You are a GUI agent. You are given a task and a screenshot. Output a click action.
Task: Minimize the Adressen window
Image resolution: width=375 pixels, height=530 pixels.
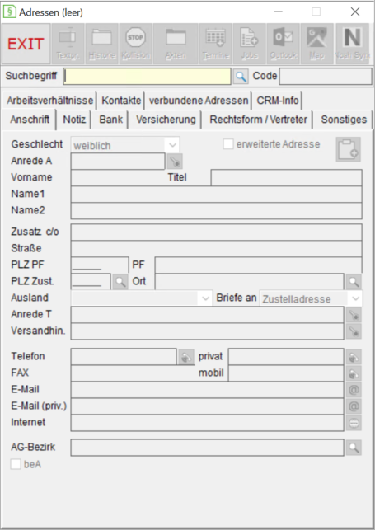[278, 12]
